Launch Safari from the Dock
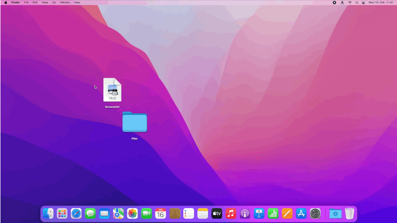 (76, 214)
